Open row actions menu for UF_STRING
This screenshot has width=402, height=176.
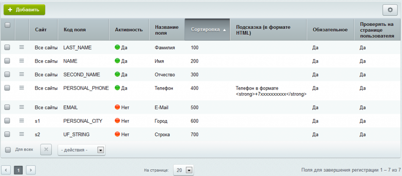(22, 134)
